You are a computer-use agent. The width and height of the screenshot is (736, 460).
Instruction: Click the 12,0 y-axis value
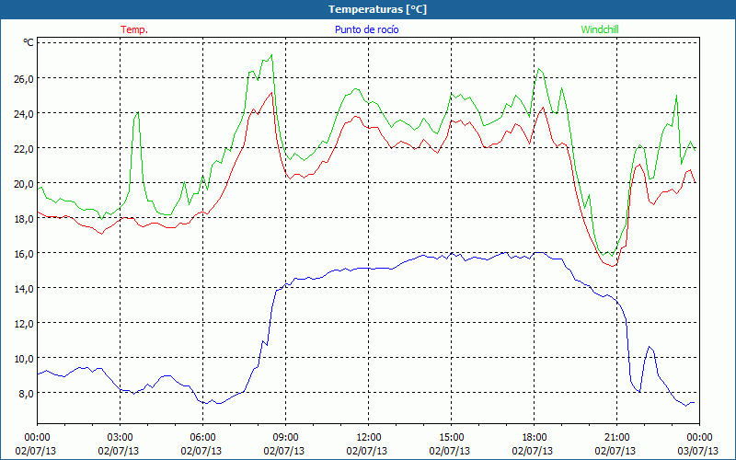click(24, 324)
